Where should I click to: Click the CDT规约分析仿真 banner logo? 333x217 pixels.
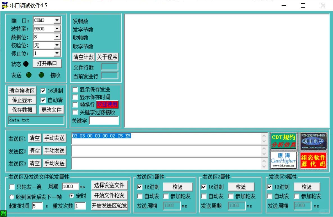pyautogui.click(x=284, y=141)
